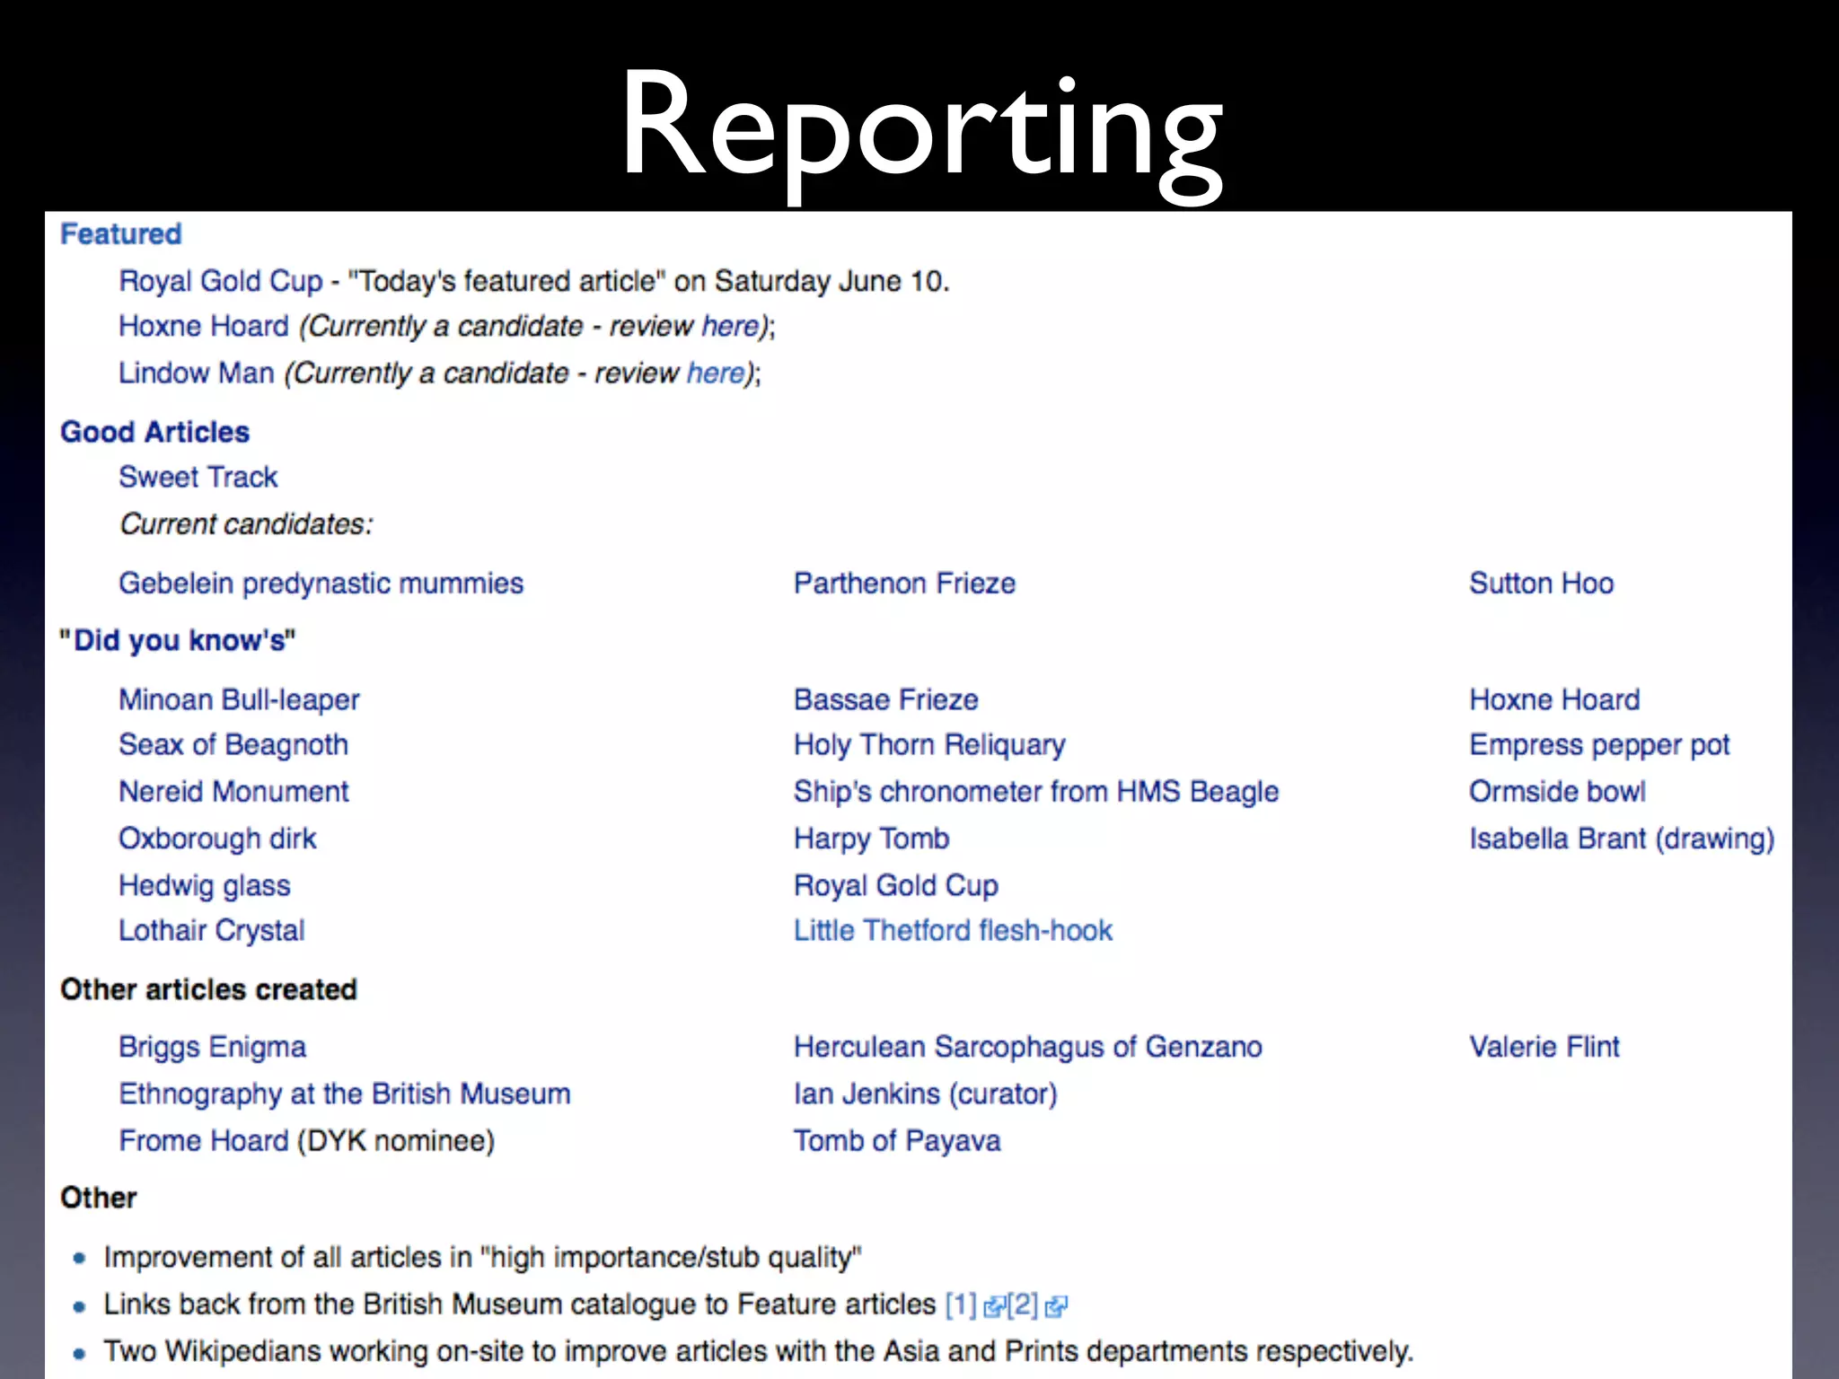
Task: Click the 'Other' heading
Action: (x=98, y=1198)
